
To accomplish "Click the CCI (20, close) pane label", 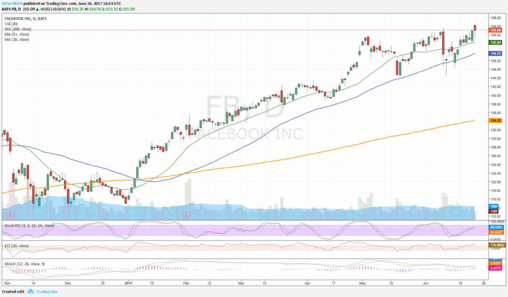I will (16, 246).
